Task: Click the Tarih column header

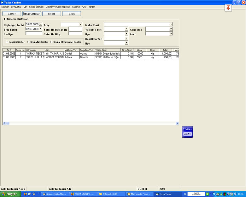Action: point(9,50)
